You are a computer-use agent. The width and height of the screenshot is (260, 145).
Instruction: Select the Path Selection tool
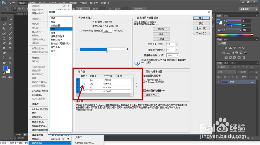point(4,58)
